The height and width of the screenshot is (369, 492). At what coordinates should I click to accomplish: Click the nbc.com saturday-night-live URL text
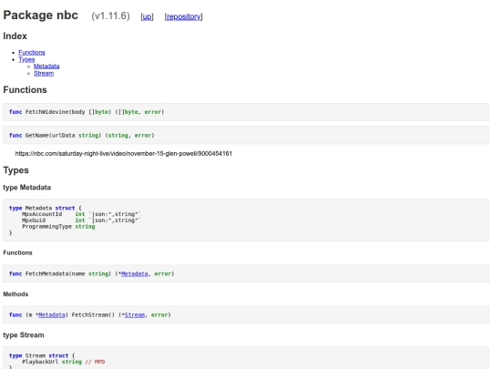[124, 153]
